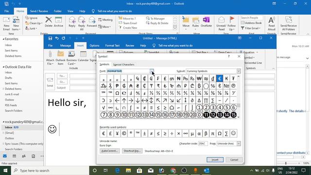The image size is (311, 175).
Task: Click the Search People field
Action: tap(252, 18)
